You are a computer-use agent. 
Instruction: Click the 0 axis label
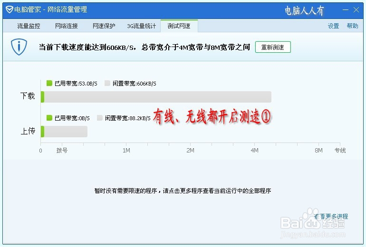40,151
